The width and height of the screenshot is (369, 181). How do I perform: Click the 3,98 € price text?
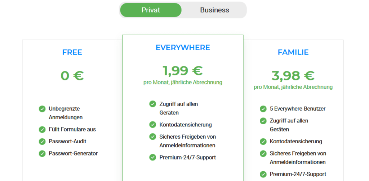tap(293, 75)
